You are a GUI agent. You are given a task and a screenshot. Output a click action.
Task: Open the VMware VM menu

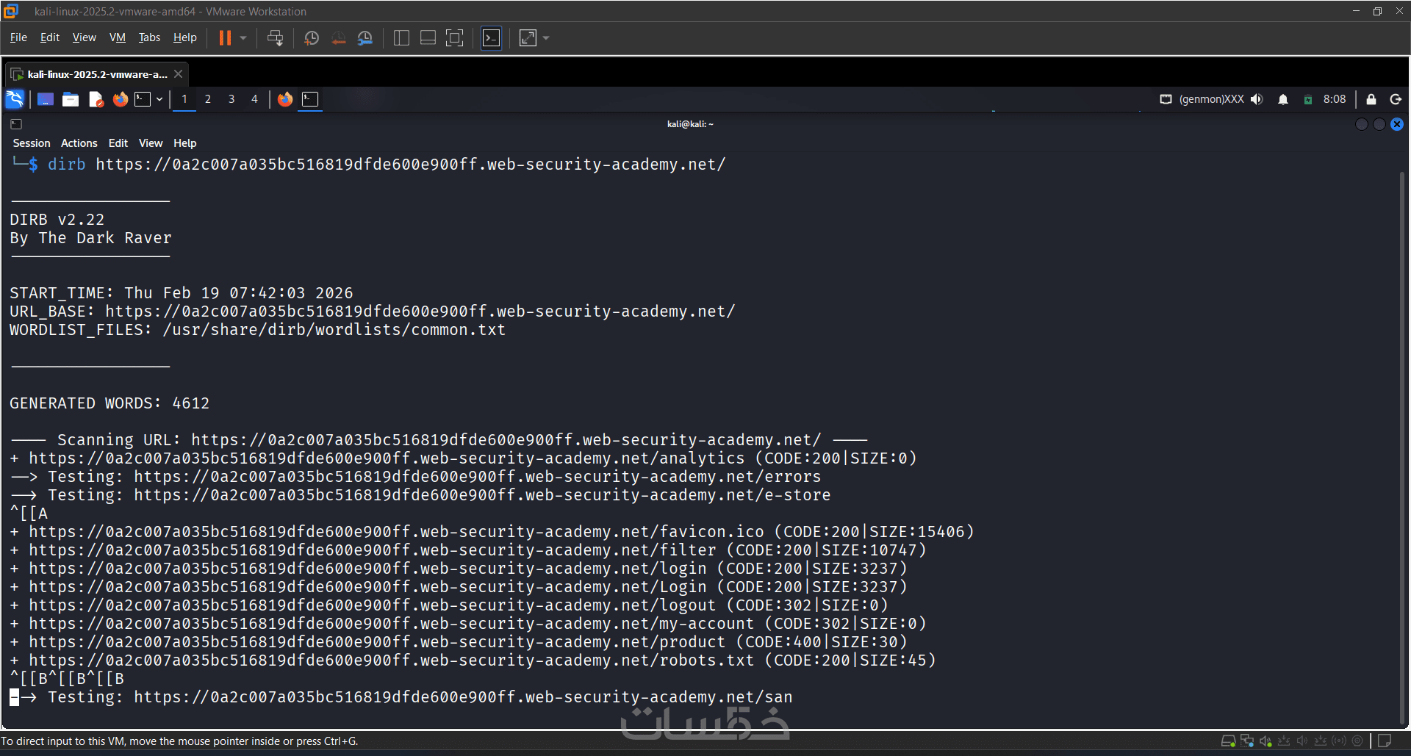click(x=118, y=37)
